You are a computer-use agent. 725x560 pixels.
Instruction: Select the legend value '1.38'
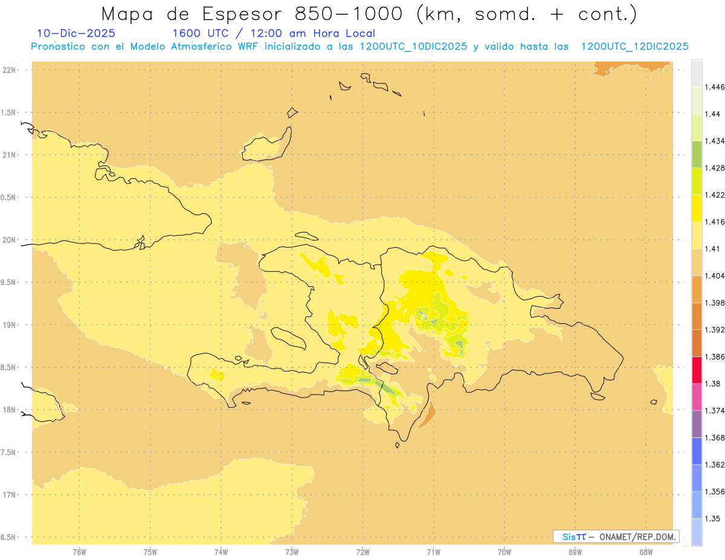713,384
